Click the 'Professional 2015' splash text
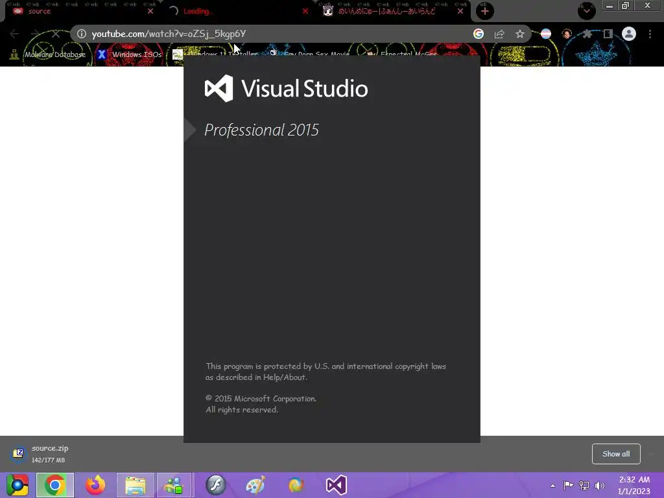Viewport: 664px width, 498px height. pos(261,130)
